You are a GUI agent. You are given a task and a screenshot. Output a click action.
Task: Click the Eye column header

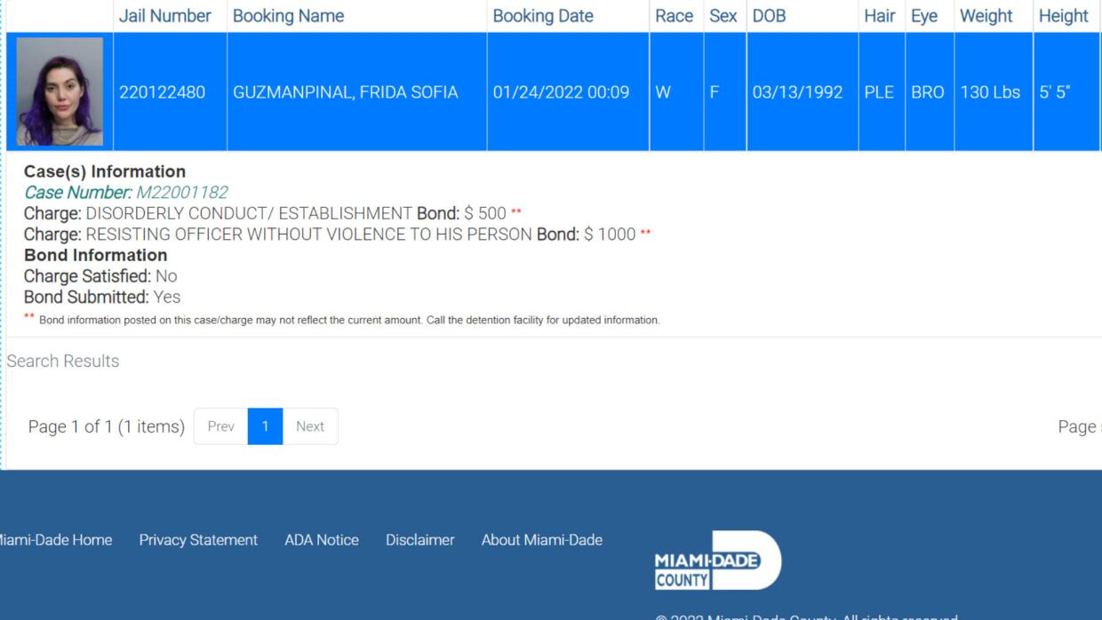(924, 16)
